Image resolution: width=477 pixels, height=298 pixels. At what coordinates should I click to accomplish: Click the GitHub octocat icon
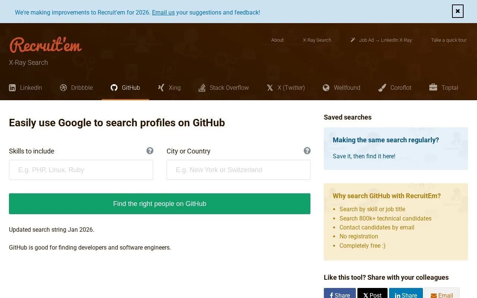[x=114, y=88]
